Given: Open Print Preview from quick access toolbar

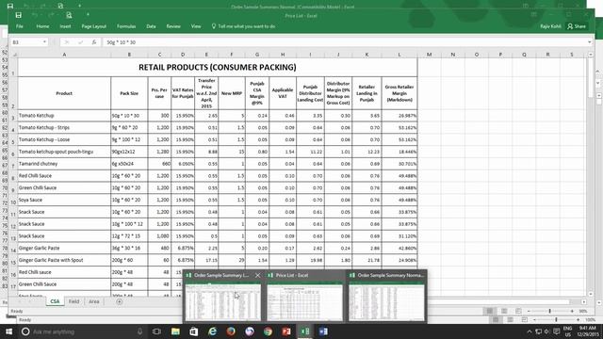Looking at the screenshot, I should 69,15.
